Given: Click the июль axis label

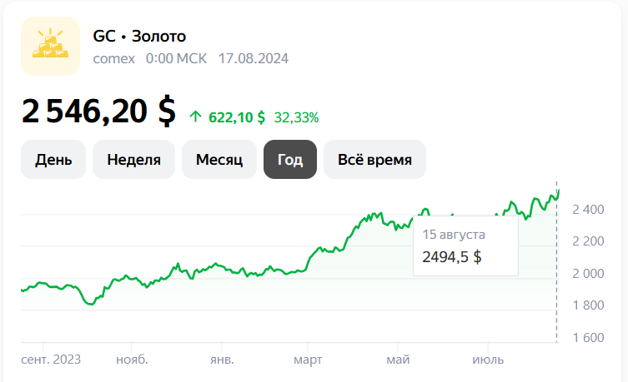Looking at the screenshot, I should click(488, 360).
